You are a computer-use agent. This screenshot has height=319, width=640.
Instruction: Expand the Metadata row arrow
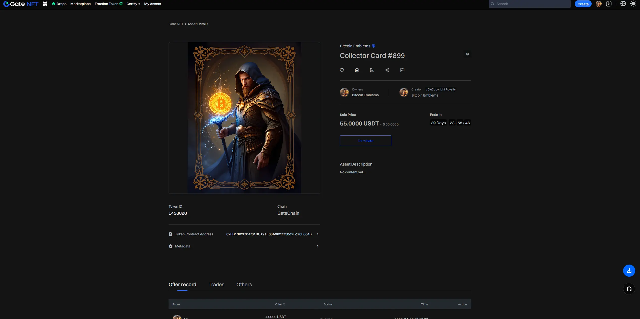(x=318, y=246)
